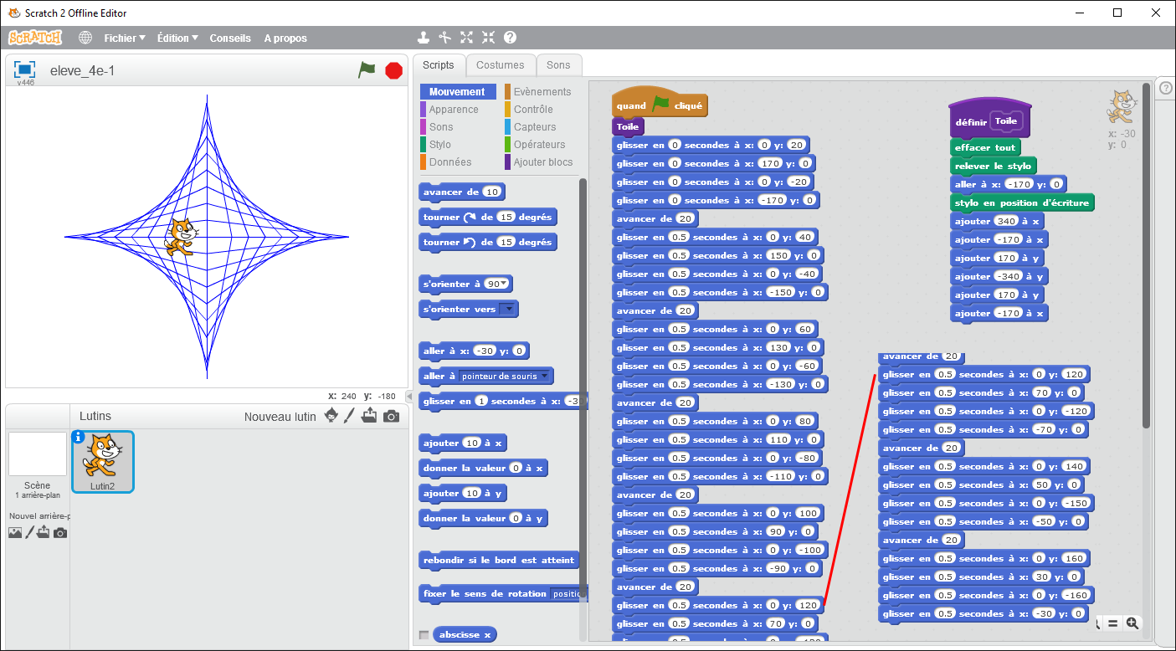Enable the abscisse x reporter checkbox

[x=424, y=634]
